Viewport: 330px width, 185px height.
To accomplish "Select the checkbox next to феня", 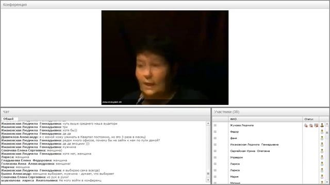I will click(x=215, y=138).
